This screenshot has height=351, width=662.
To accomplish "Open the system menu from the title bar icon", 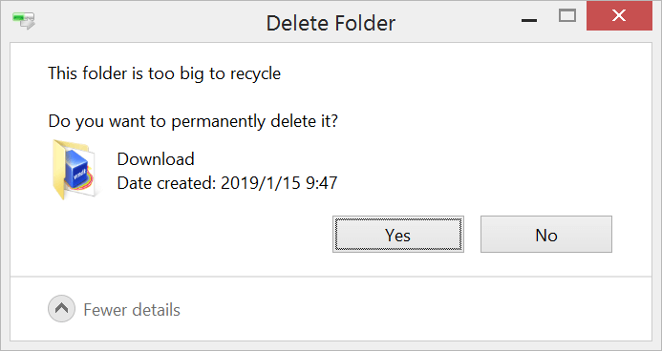I will [24, 21].
